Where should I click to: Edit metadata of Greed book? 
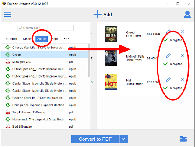click(x=168, y=32)
